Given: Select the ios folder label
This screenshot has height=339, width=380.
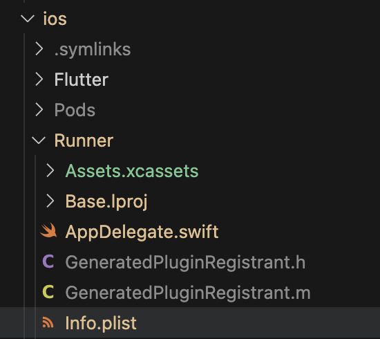Looking at the screenshot, I should (55, 19).
